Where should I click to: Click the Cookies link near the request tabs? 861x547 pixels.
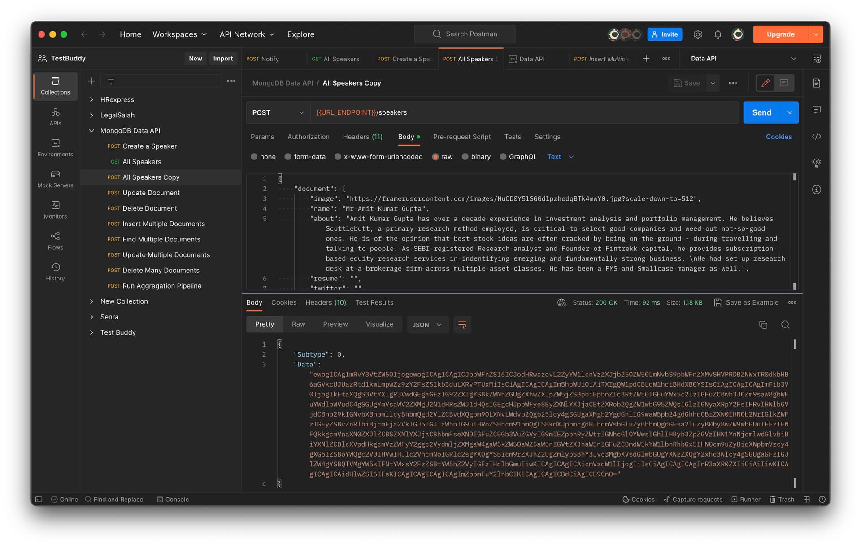pyautogui.click(x=778, y=137)
